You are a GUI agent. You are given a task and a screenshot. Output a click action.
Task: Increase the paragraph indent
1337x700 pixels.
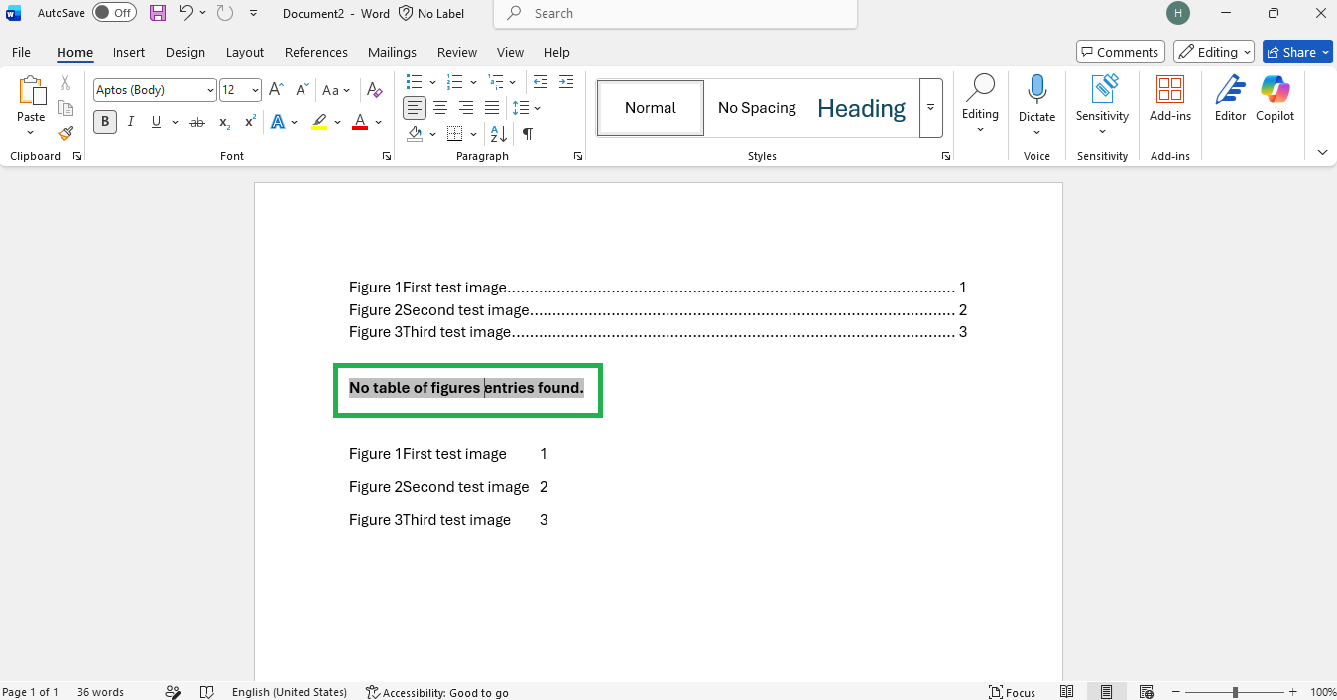(566, 81)
